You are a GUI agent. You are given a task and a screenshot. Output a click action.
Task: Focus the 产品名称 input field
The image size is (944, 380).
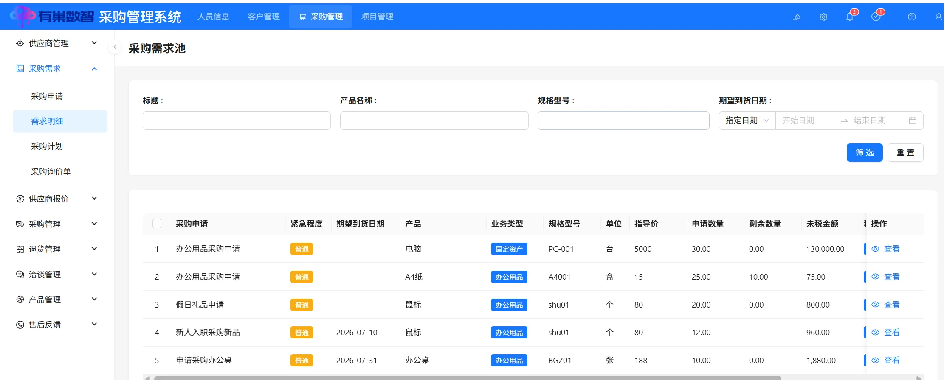point(434,121)
